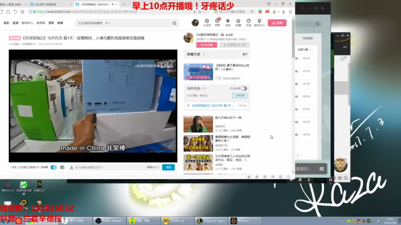Focus the bilibili.com address bar
Viewport: 401px width, 225px height.
(x=110, y=11)
